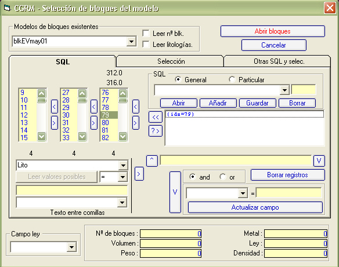The height and width of the screenshot is (267, 339).
Task: Click the 'Volumen' value field
Action: pos(171,243)
